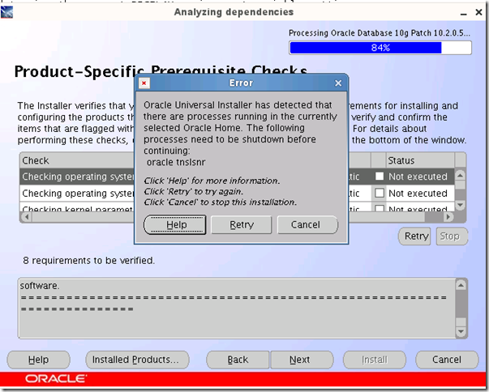Click the installer window system icon
Screen dimensions: 489x392
(x=6, y=12)
